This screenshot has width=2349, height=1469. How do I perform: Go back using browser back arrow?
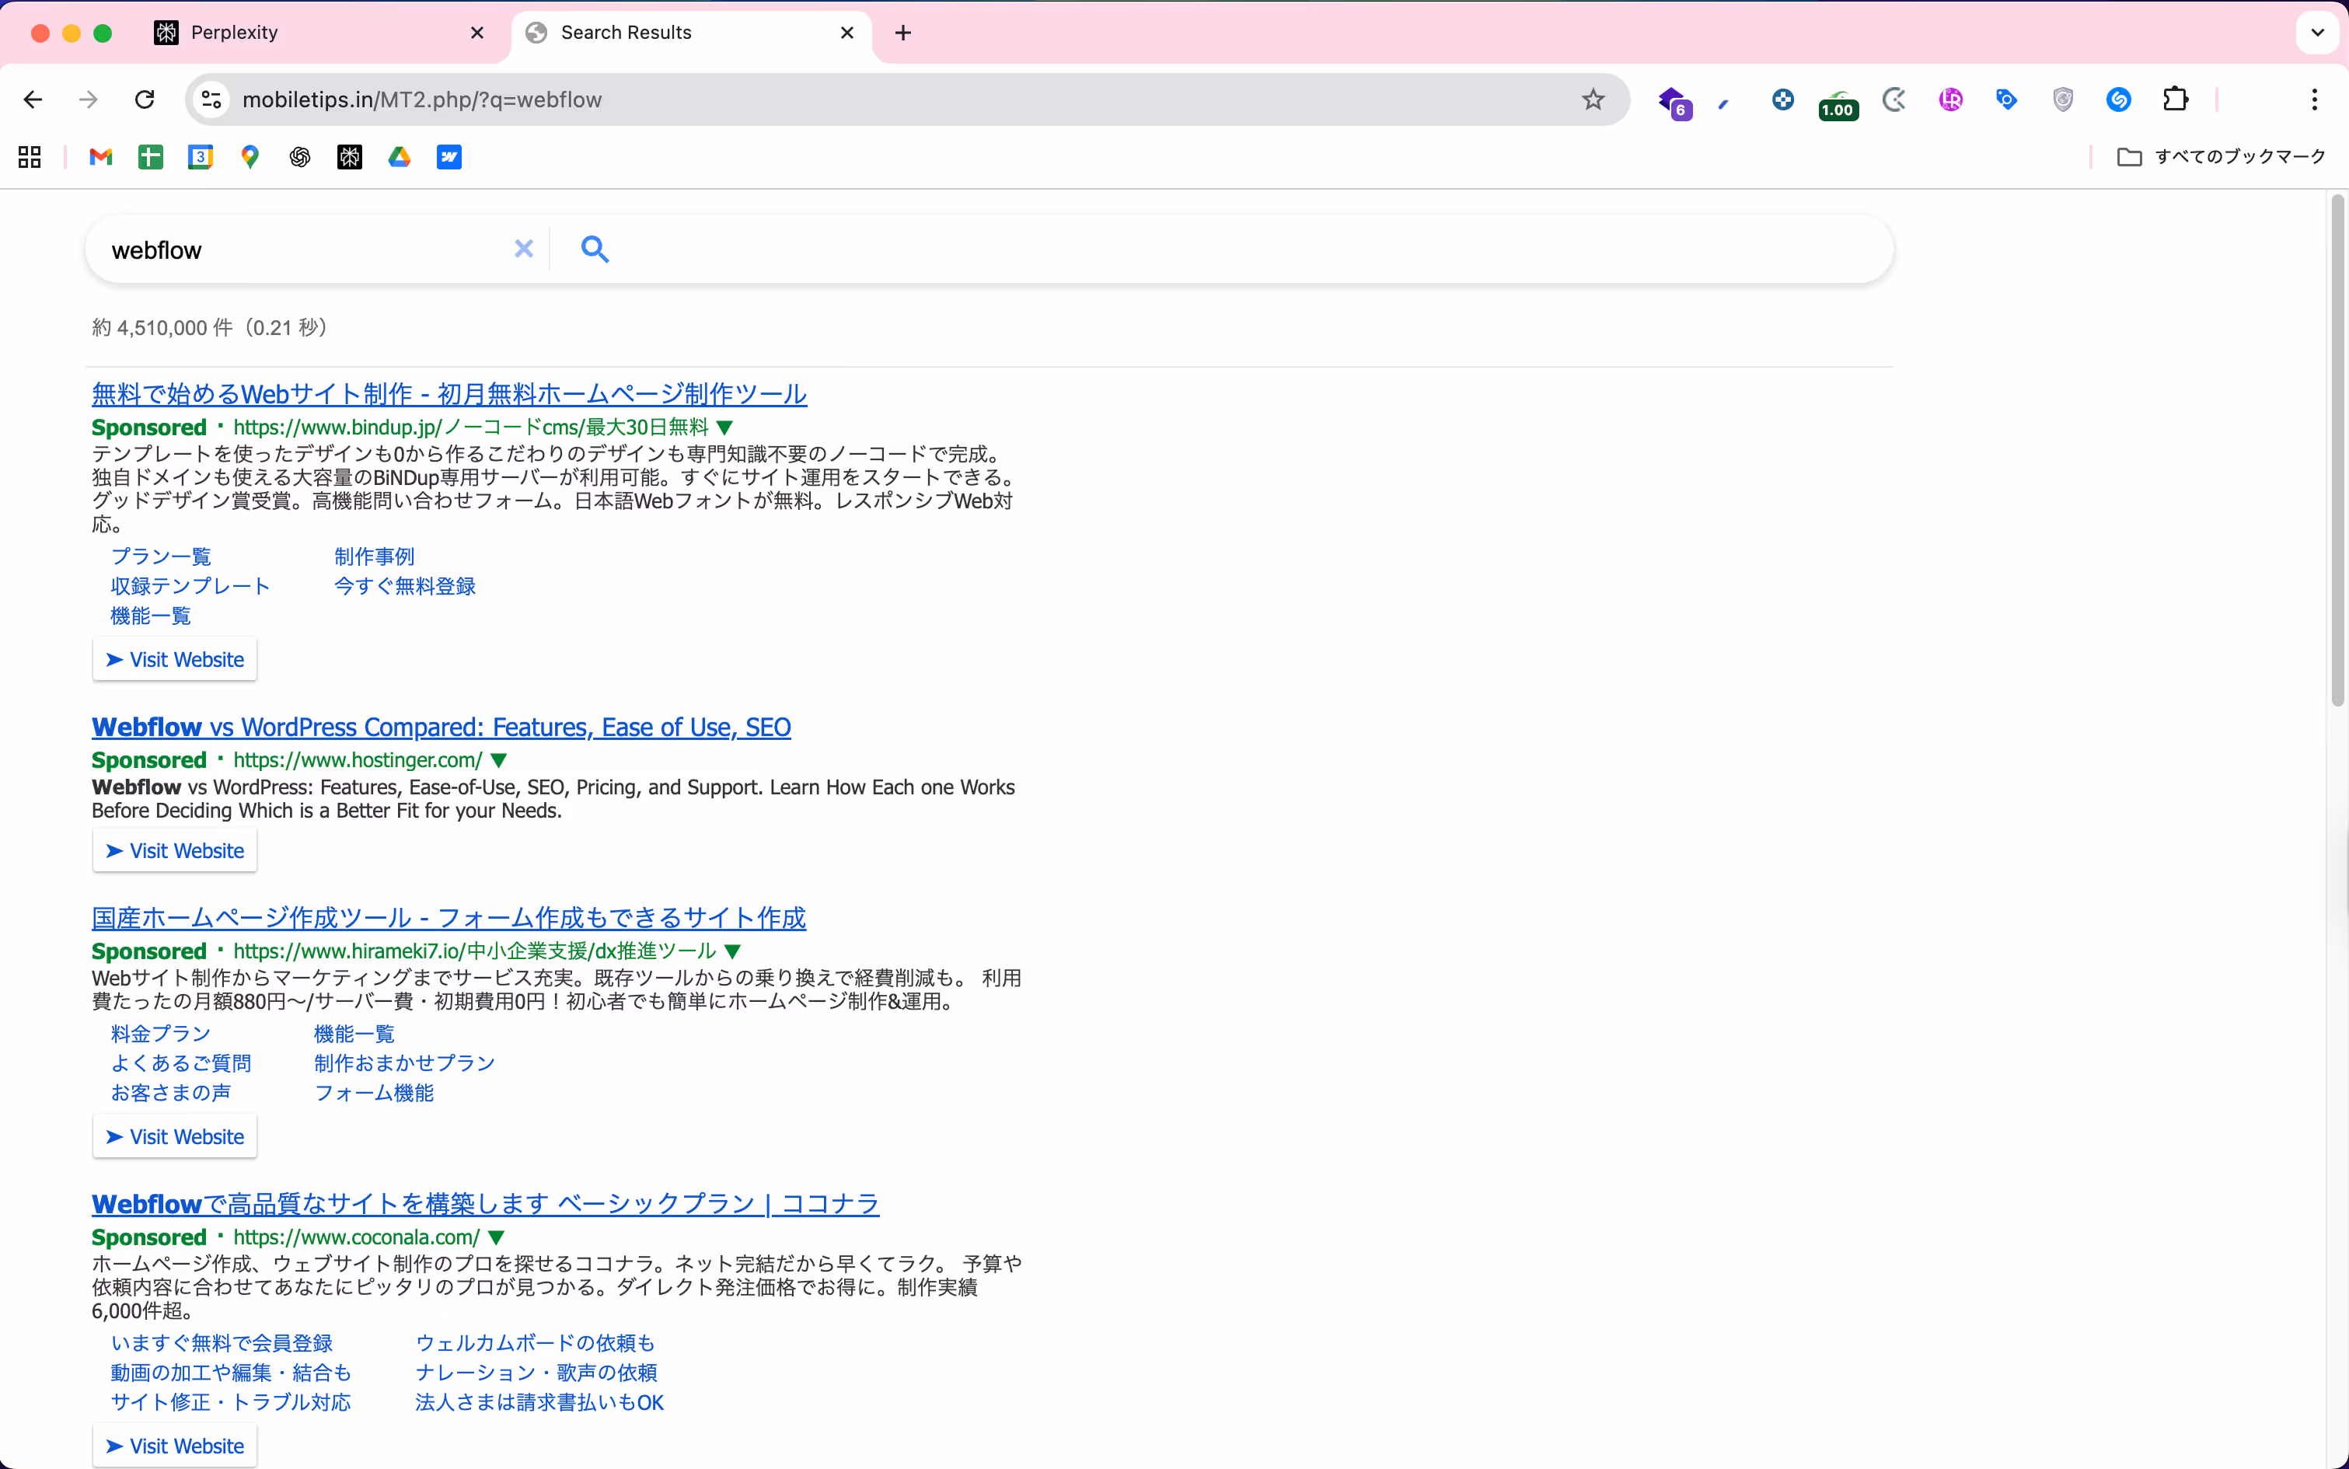(x=33, y=99)
